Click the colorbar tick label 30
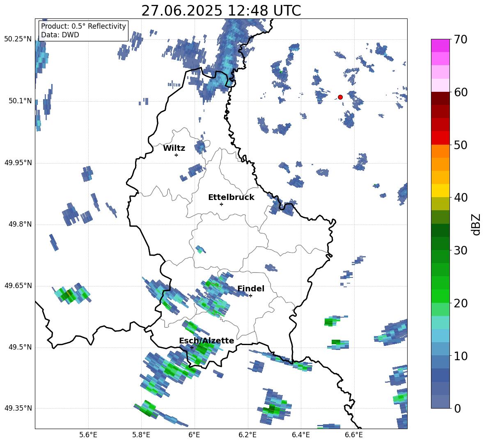 tap(461, 250)
